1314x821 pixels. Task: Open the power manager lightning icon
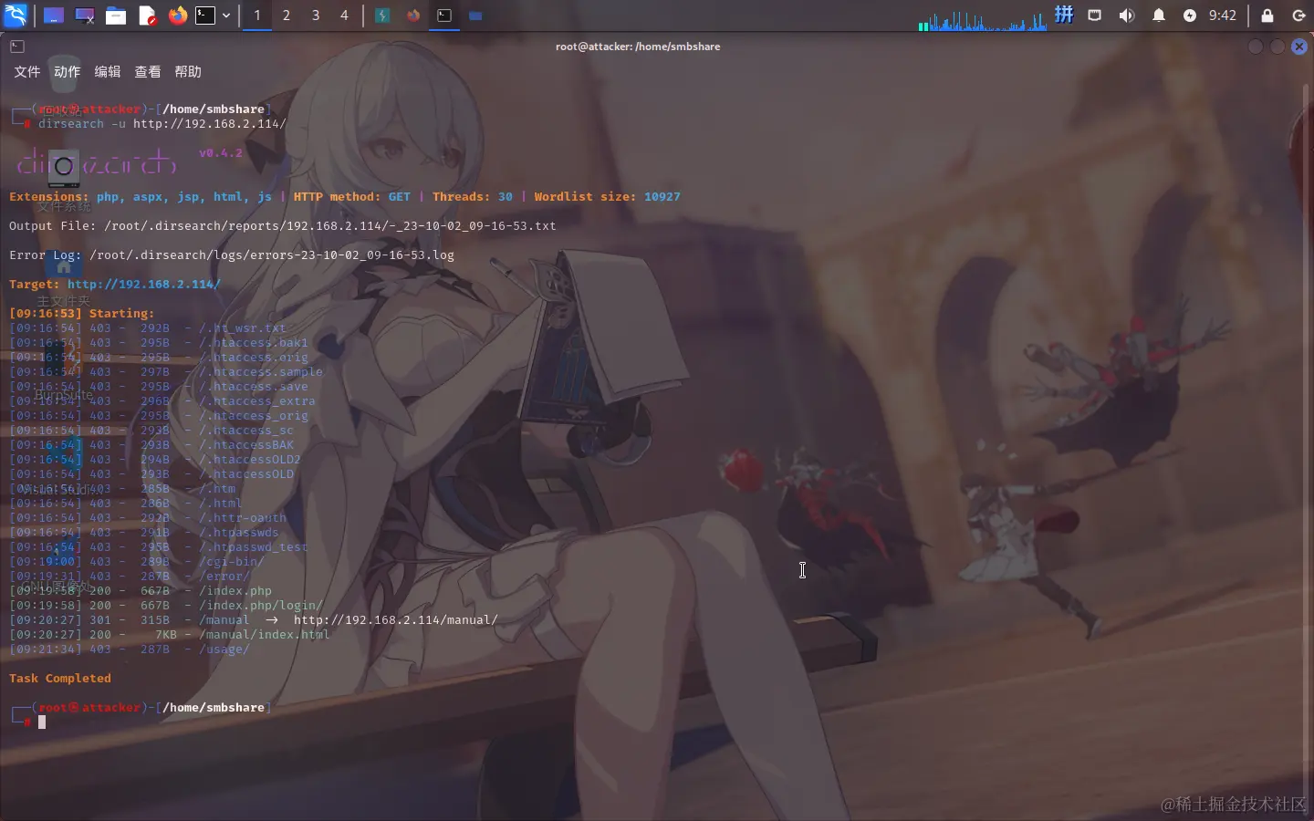(x=1190, y=16)
